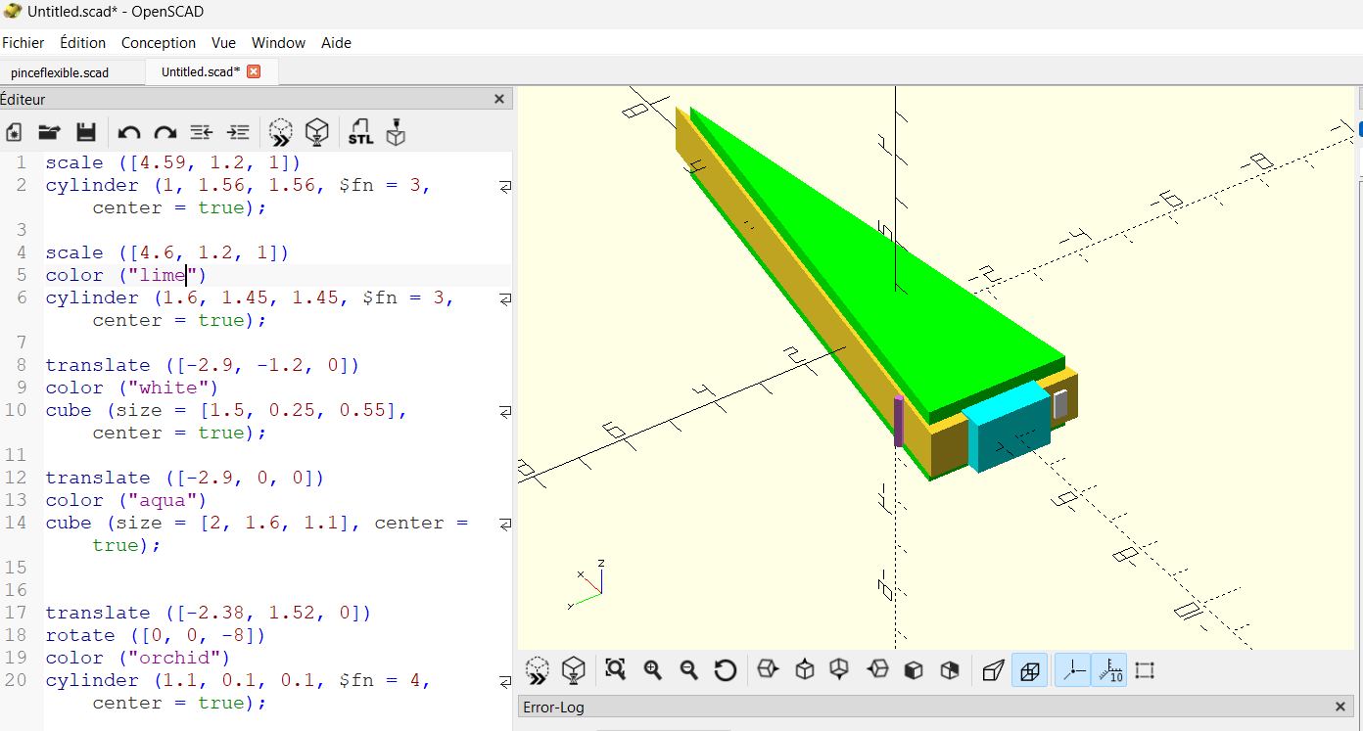Switch to the Back view
The image size is (1363, 731).
coord(950,670)
